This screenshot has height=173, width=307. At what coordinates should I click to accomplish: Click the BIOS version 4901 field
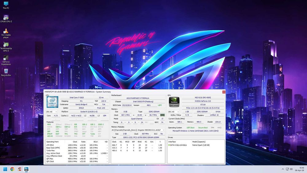149,105
